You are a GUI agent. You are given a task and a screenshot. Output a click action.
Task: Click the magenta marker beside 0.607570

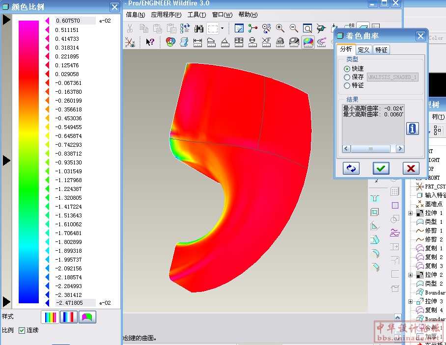point(47,21)
